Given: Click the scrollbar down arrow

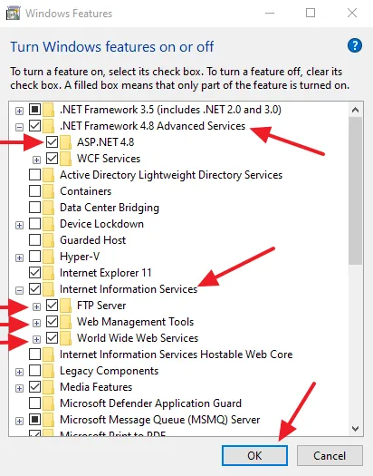Looking at the screenshot, I should (x=355, y=429).
